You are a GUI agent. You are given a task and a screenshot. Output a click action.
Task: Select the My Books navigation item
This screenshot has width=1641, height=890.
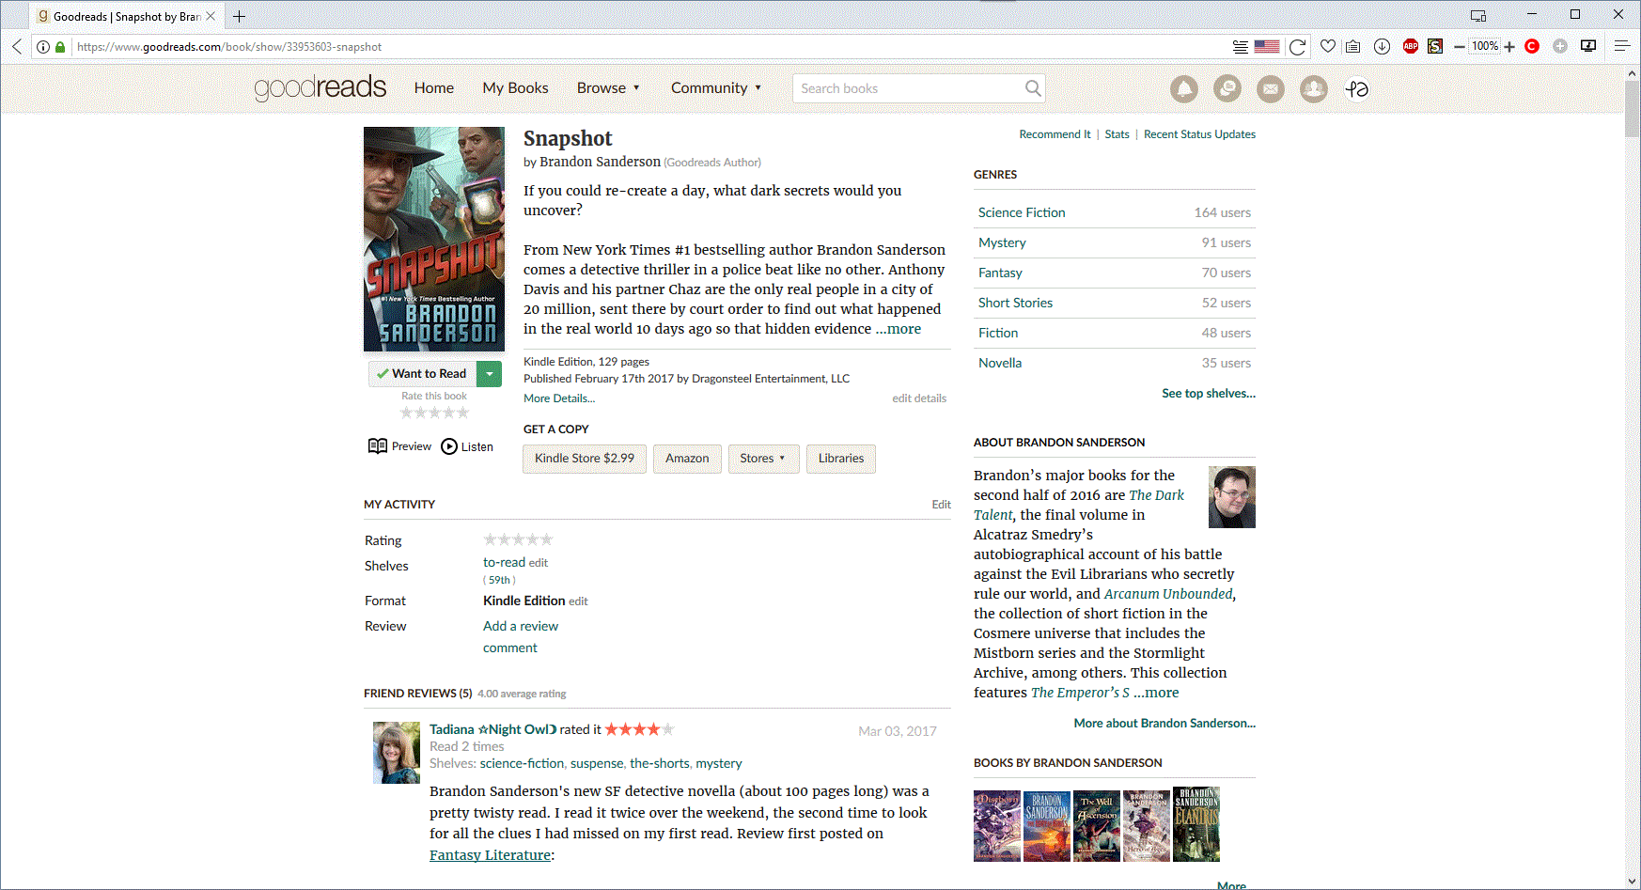pyautogui.click(x=515, y=87)
